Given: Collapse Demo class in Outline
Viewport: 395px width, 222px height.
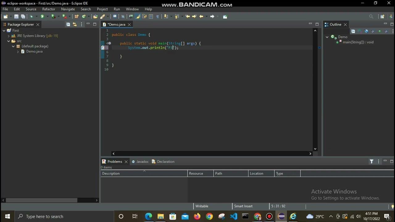Looking at the screenshot, I should click(327, 37).
